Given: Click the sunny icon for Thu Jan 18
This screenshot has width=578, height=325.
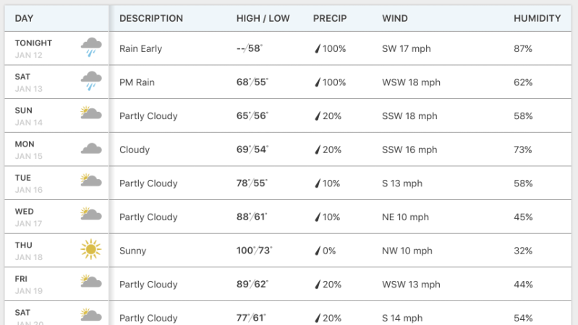Looking at the screenshot, I should pos(90,249).
